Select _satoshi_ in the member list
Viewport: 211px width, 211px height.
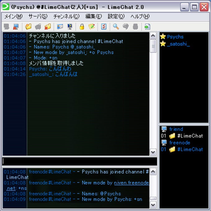[x=178, y=44]
